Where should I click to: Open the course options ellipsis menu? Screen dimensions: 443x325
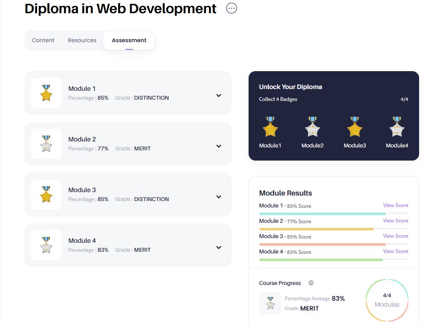[231, 8]
